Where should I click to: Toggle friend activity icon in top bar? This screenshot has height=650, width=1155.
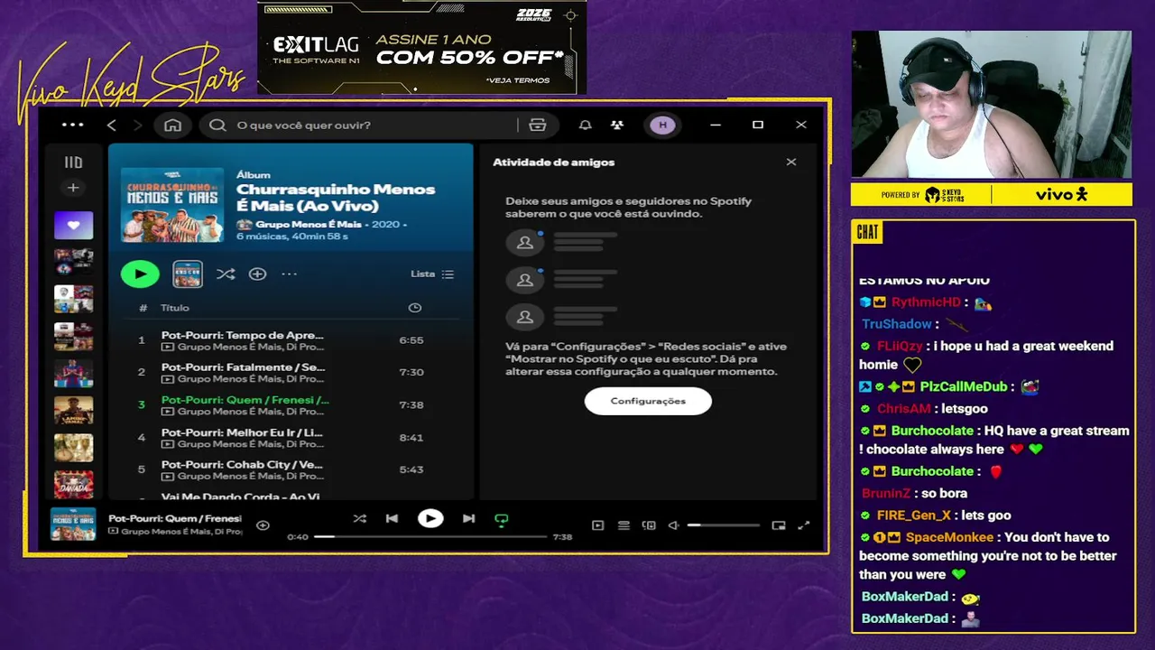coord(617,125)
